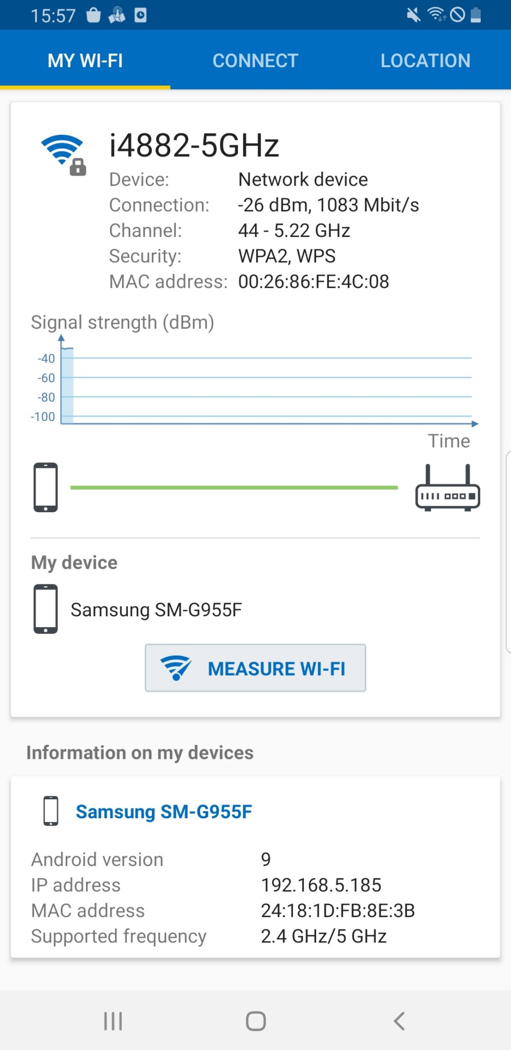Click the data saver icon in status bar
Image resolution: width=511 pixels, height=1050 pixels.
pos(457,14)
